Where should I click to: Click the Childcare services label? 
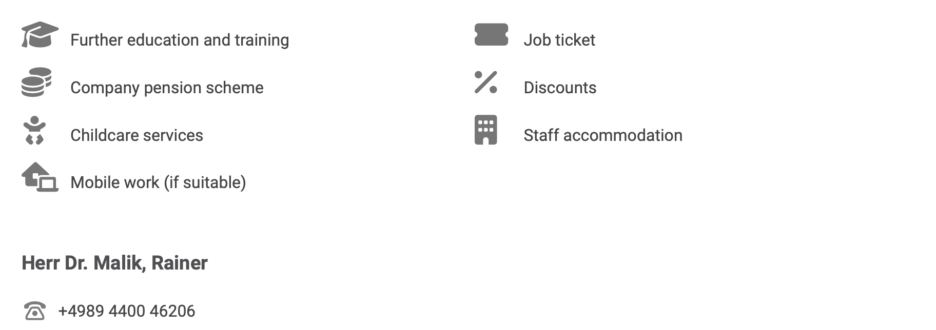point(136,135)
